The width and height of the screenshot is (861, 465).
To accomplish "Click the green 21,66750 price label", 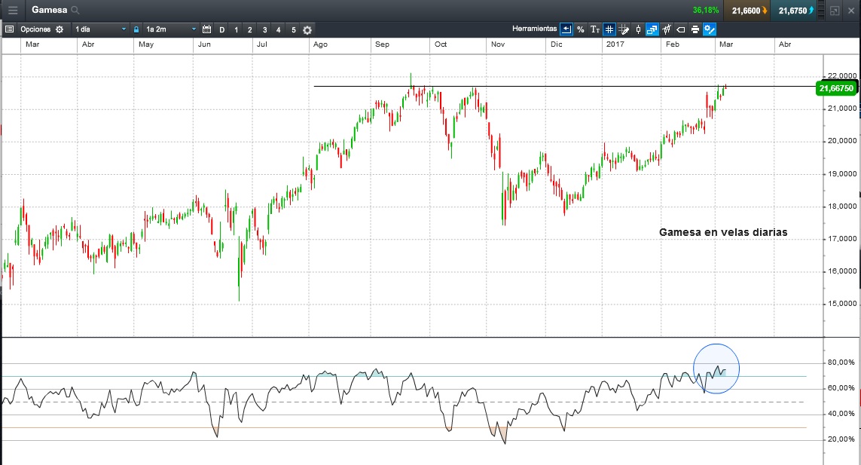I will coord(836,88).
